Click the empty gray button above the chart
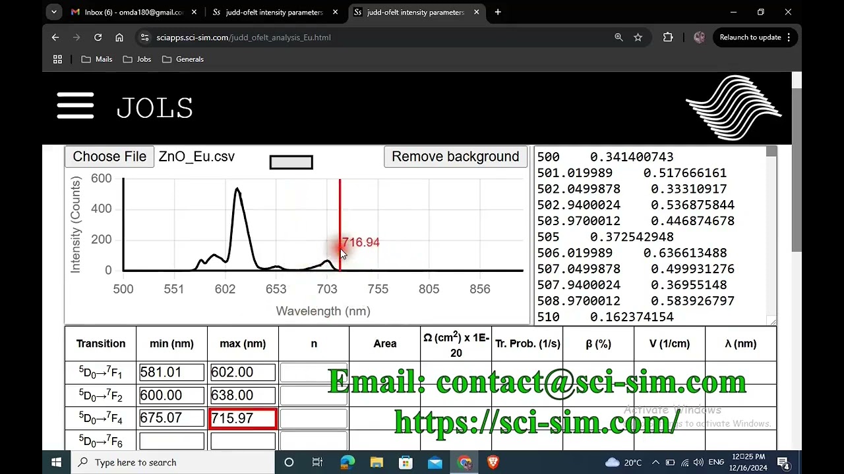844x474 pixels. point(291,162)
